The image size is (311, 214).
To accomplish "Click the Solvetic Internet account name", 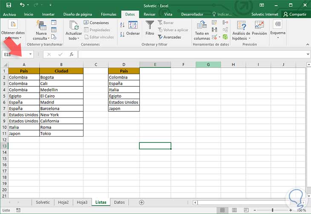I will click(x=265, y=14).
